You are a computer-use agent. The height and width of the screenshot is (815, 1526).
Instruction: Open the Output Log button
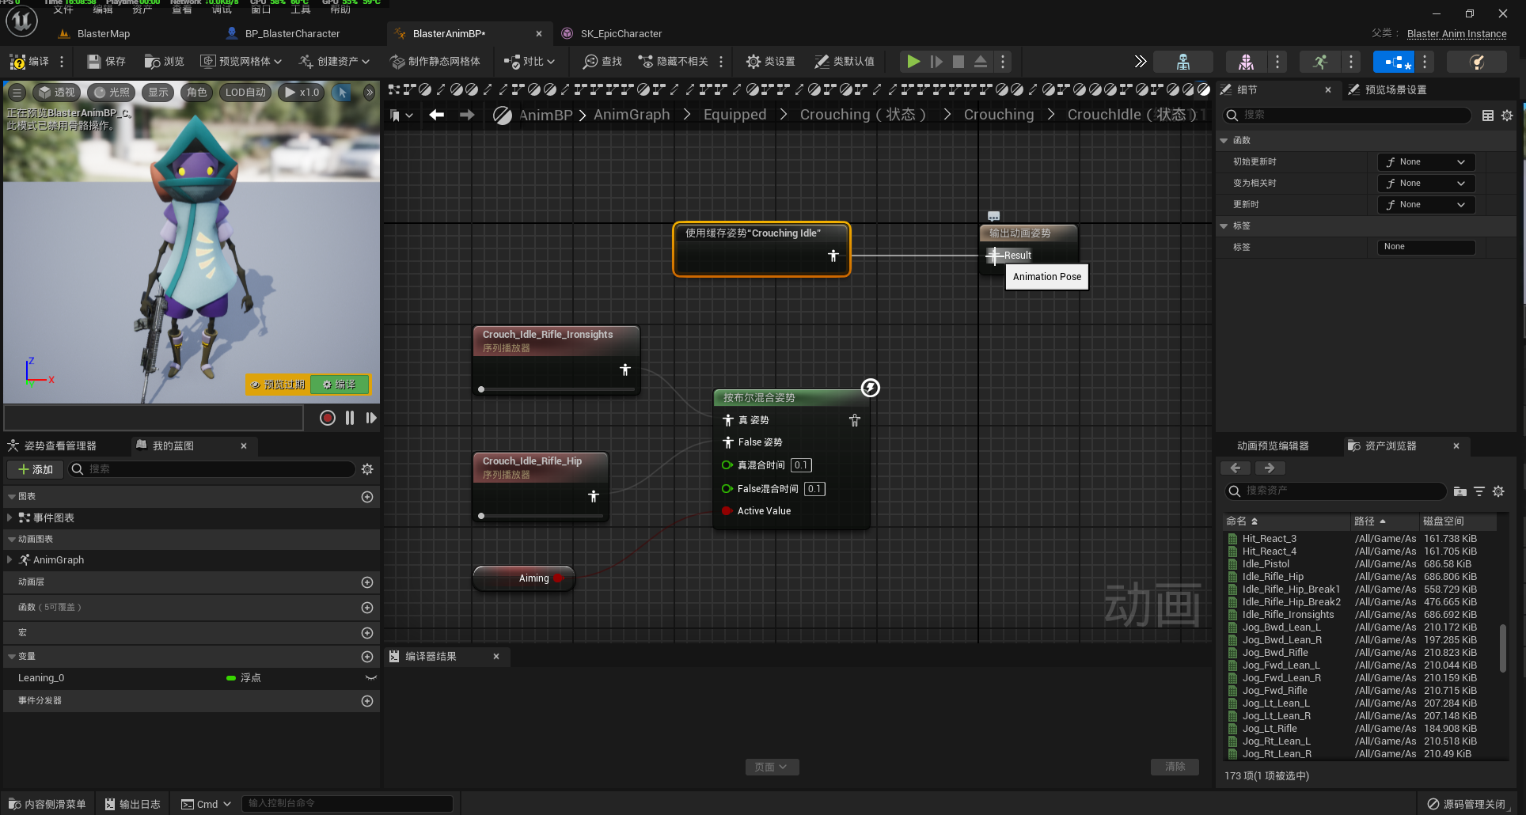pyautogui.click(x=133, y=804)
